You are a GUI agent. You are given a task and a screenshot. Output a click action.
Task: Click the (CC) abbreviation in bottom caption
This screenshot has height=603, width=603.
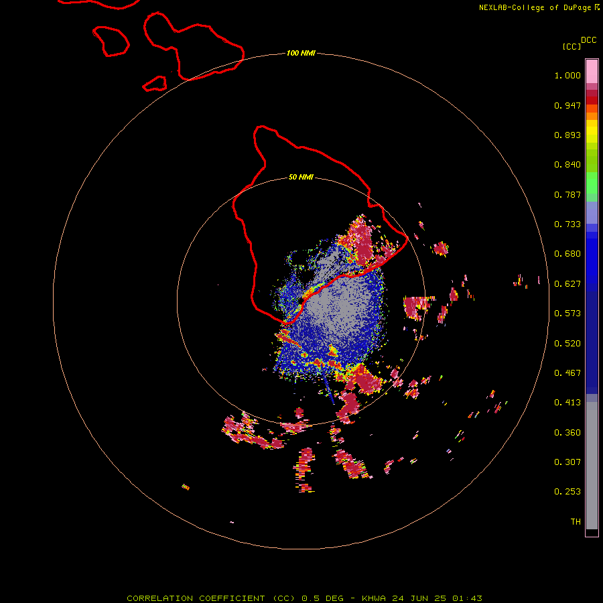coord(284,598)
